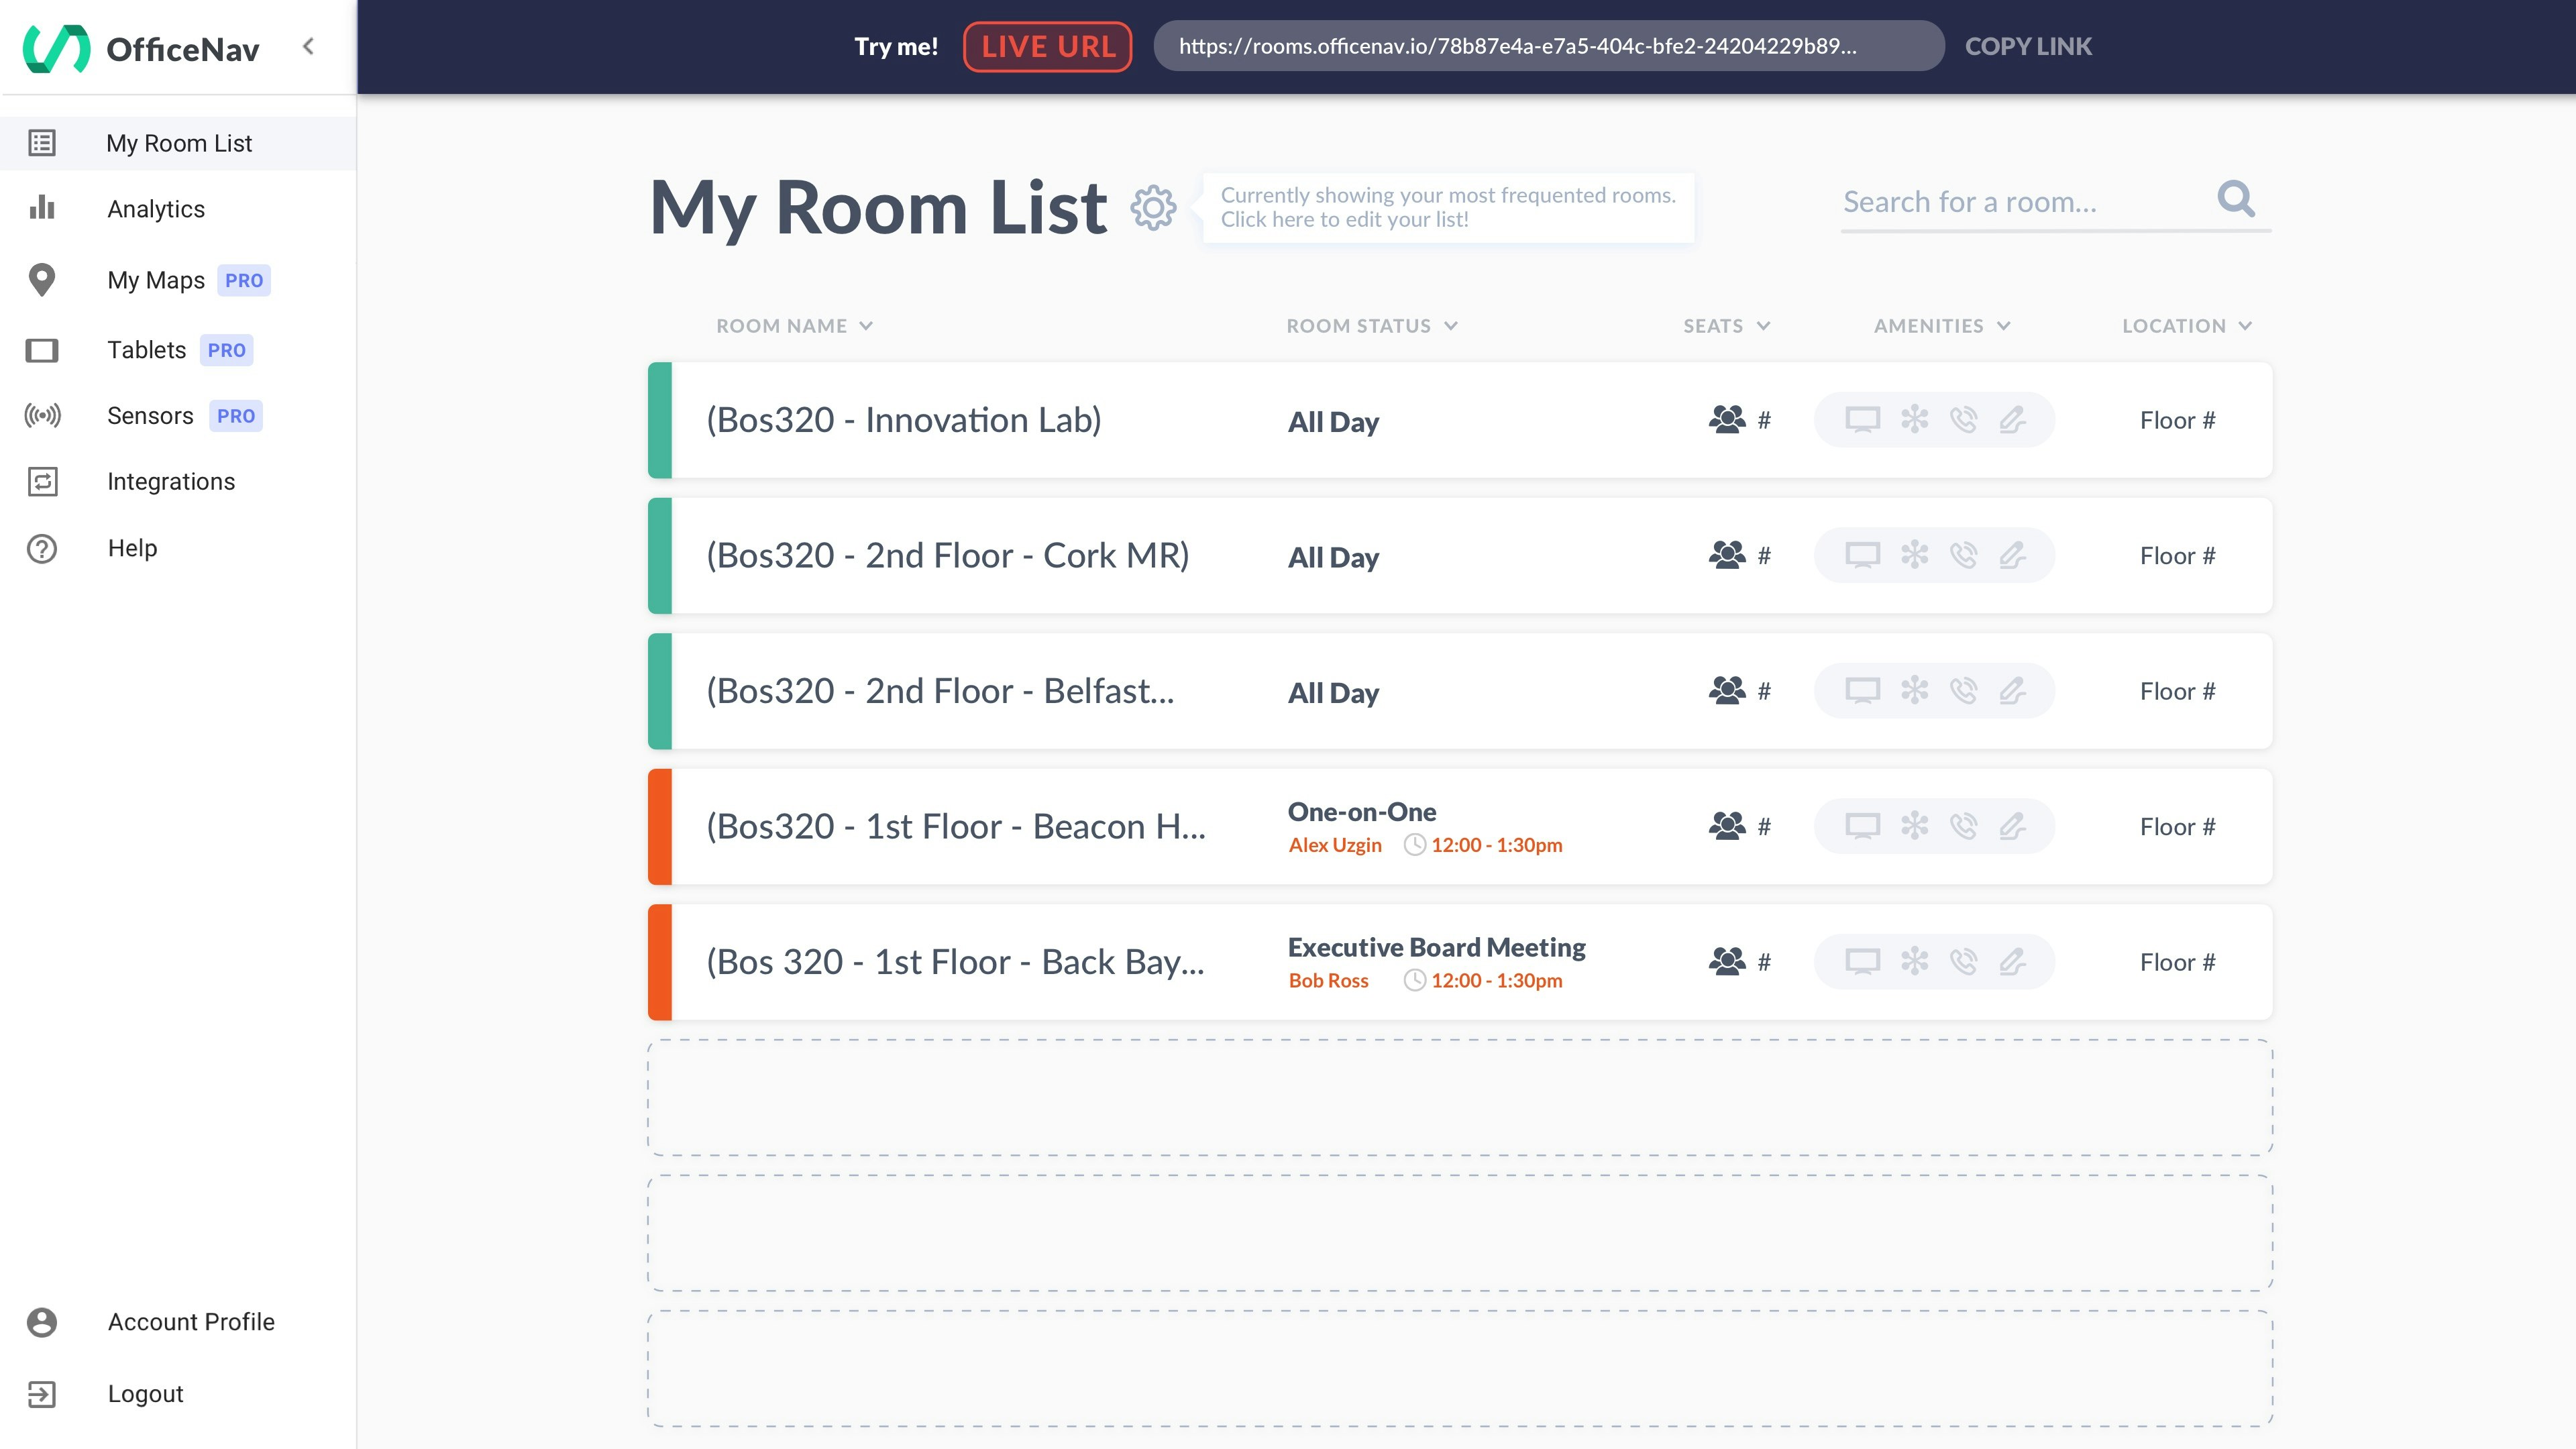The height and width of the screenshot is (1449, 2576).
Task: Click the edit your list tooltip
Action: [1447, 207]
